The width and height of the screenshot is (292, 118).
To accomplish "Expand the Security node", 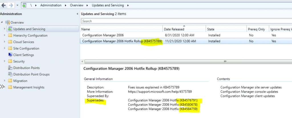I will click(5, 61).
